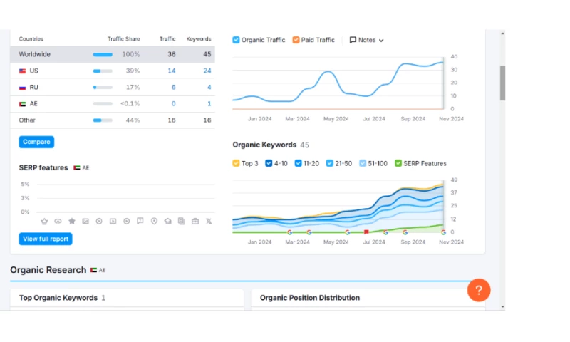570x342 pixels.
Task: Toggle the SERP Features series checkbox
Action: pos(398,163)
